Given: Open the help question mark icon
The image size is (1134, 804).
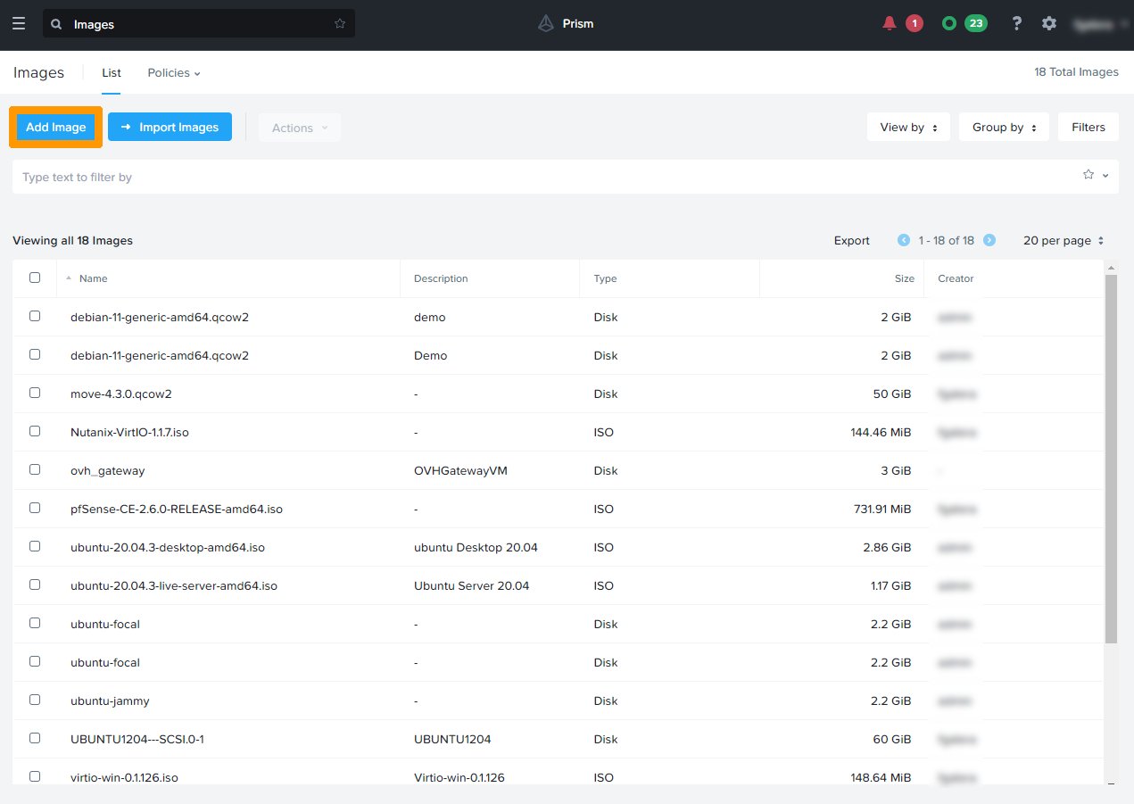Looking at the screenshot, I should coord(1016,24).
